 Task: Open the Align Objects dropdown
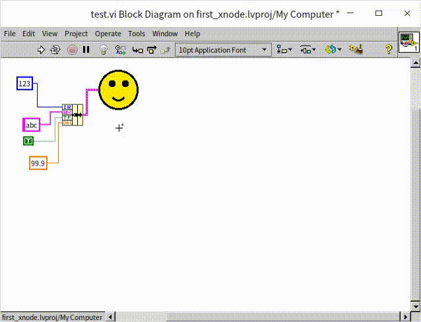[284, 49]
